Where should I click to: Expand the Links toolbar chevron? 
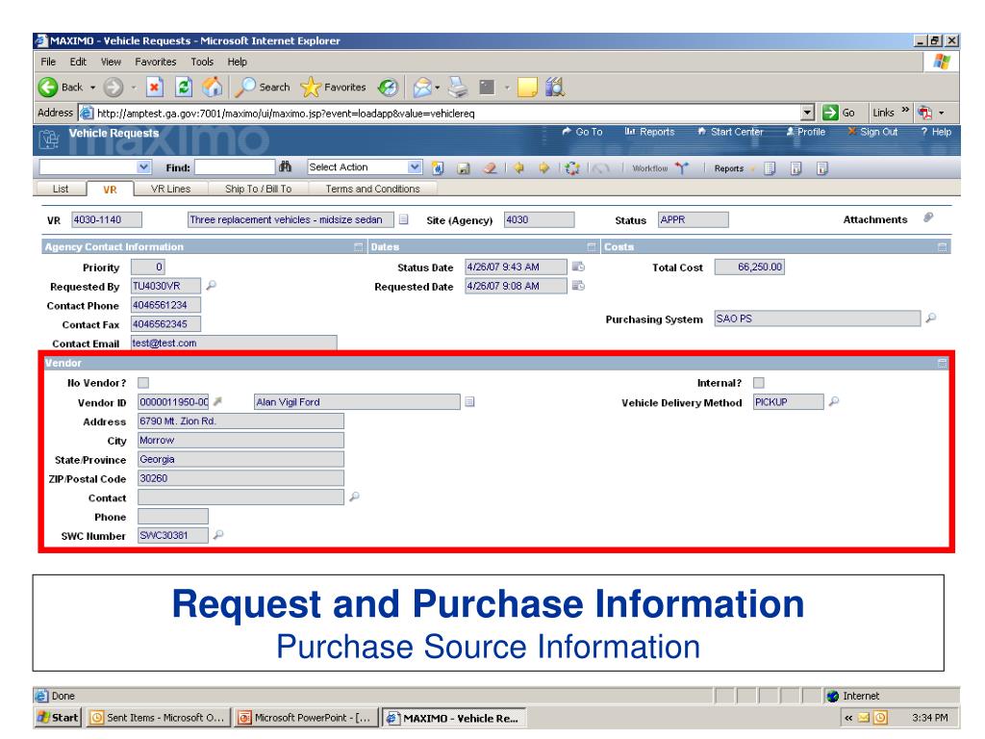coord(905,110)
